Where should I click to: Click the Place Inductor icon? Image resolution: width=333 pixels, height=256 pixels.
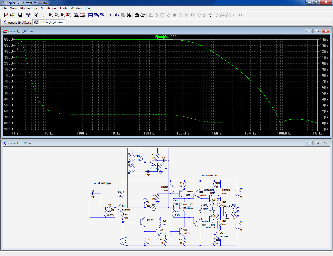(181, 15)
